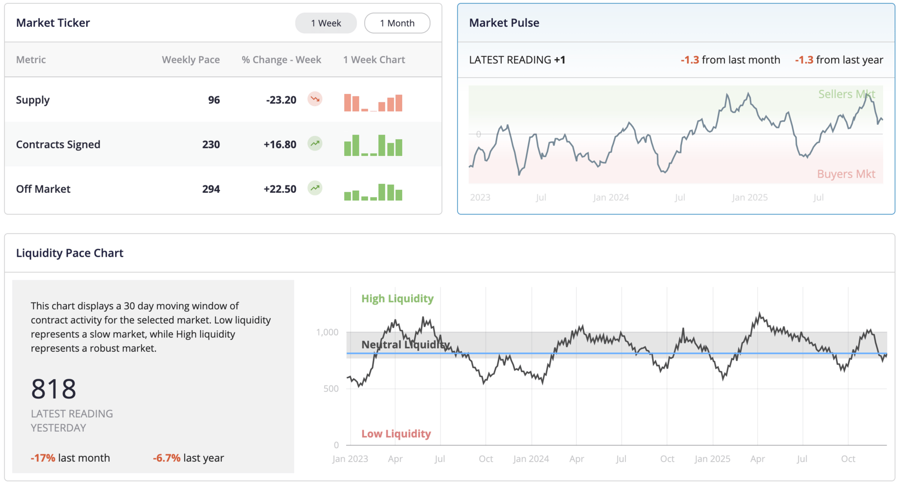This screenshot has height=485, width=898.
Task: Select the Supply row label
Action: pyautogui.click(x=33, y=100)
